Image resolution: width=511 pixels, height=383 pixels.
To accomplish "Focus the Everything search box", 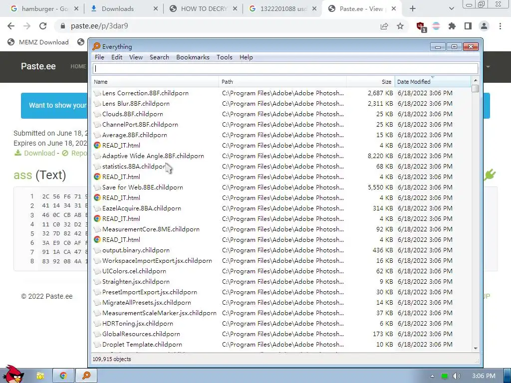I will [x=285, y=68].
